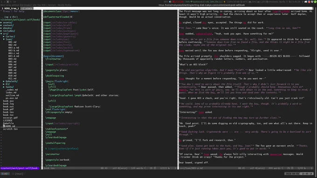Open _index.md in the tree
The image size is (317, 178).
(12, 90)
